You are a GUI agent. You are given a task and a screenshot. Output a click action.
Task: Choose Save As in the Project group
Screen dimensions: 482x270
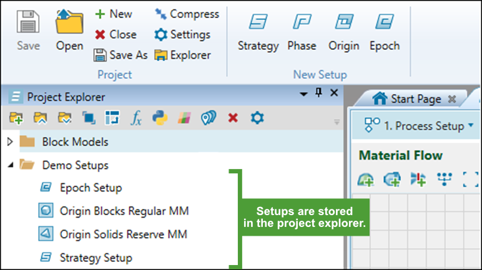[x=120, y=55]
